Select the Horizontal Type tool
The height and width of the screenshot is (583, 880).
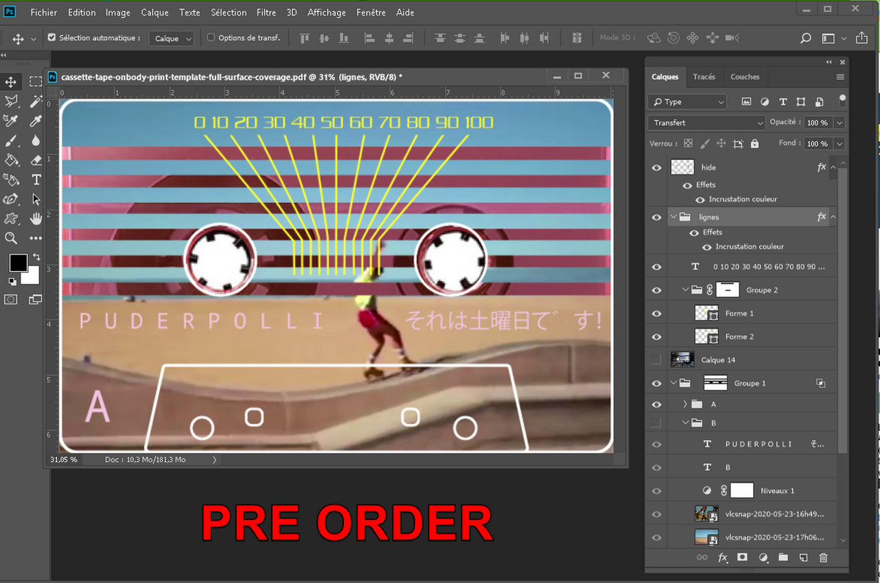(x=36, y=180)
